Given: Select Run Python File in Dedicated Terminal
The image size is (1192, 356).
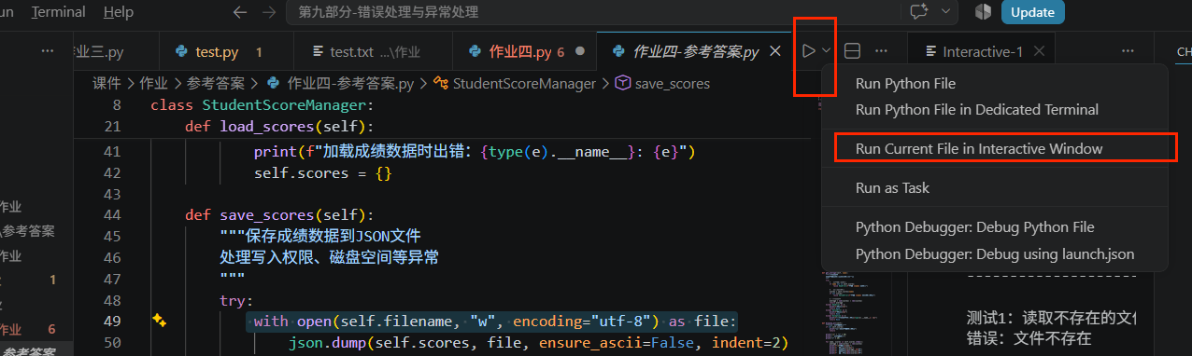Looking at the screenshot, I should [x=976, y=109].
